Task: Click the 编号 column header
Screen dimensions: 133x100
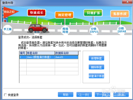Action: pyautogui.click(x=23, y=53)
